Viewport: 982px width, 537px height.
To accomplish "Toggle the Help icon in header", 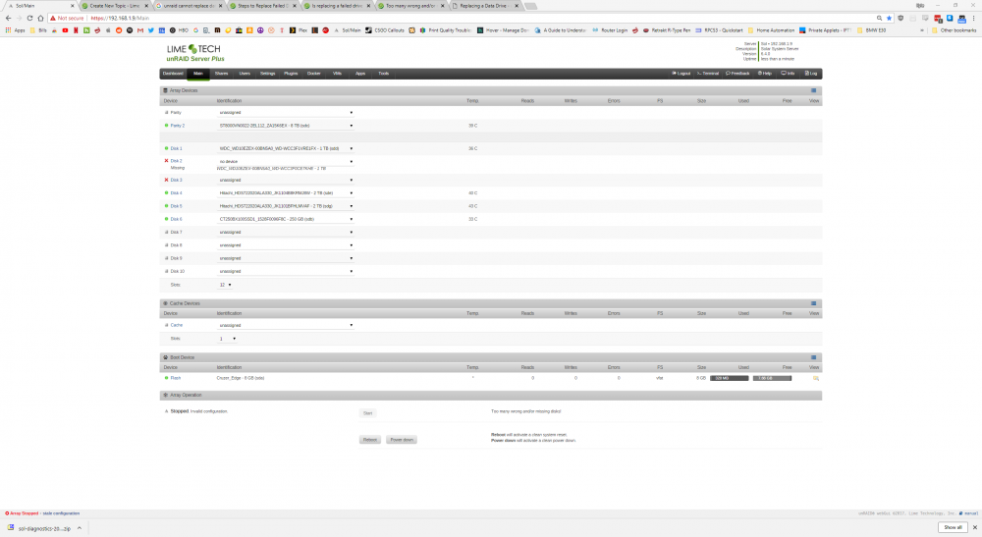I will [x=765, y=74].
